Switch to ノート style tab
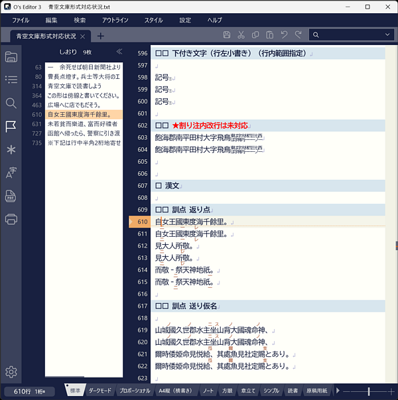Screen dimensions: 398x400 point(208,391)
